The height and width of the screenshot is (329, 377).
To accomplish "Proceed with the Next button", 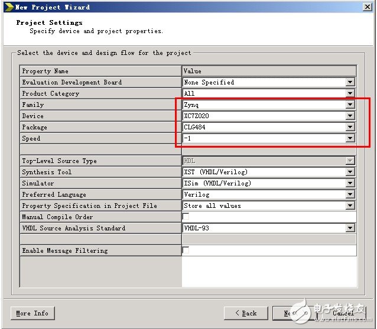I will pyautogui.click(x=290, y=313).
